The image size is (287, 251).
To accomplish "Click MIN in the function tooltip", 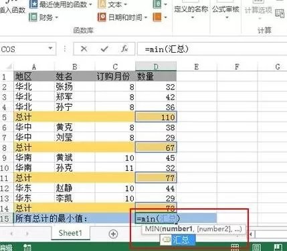I will click(x=153, y=229).
